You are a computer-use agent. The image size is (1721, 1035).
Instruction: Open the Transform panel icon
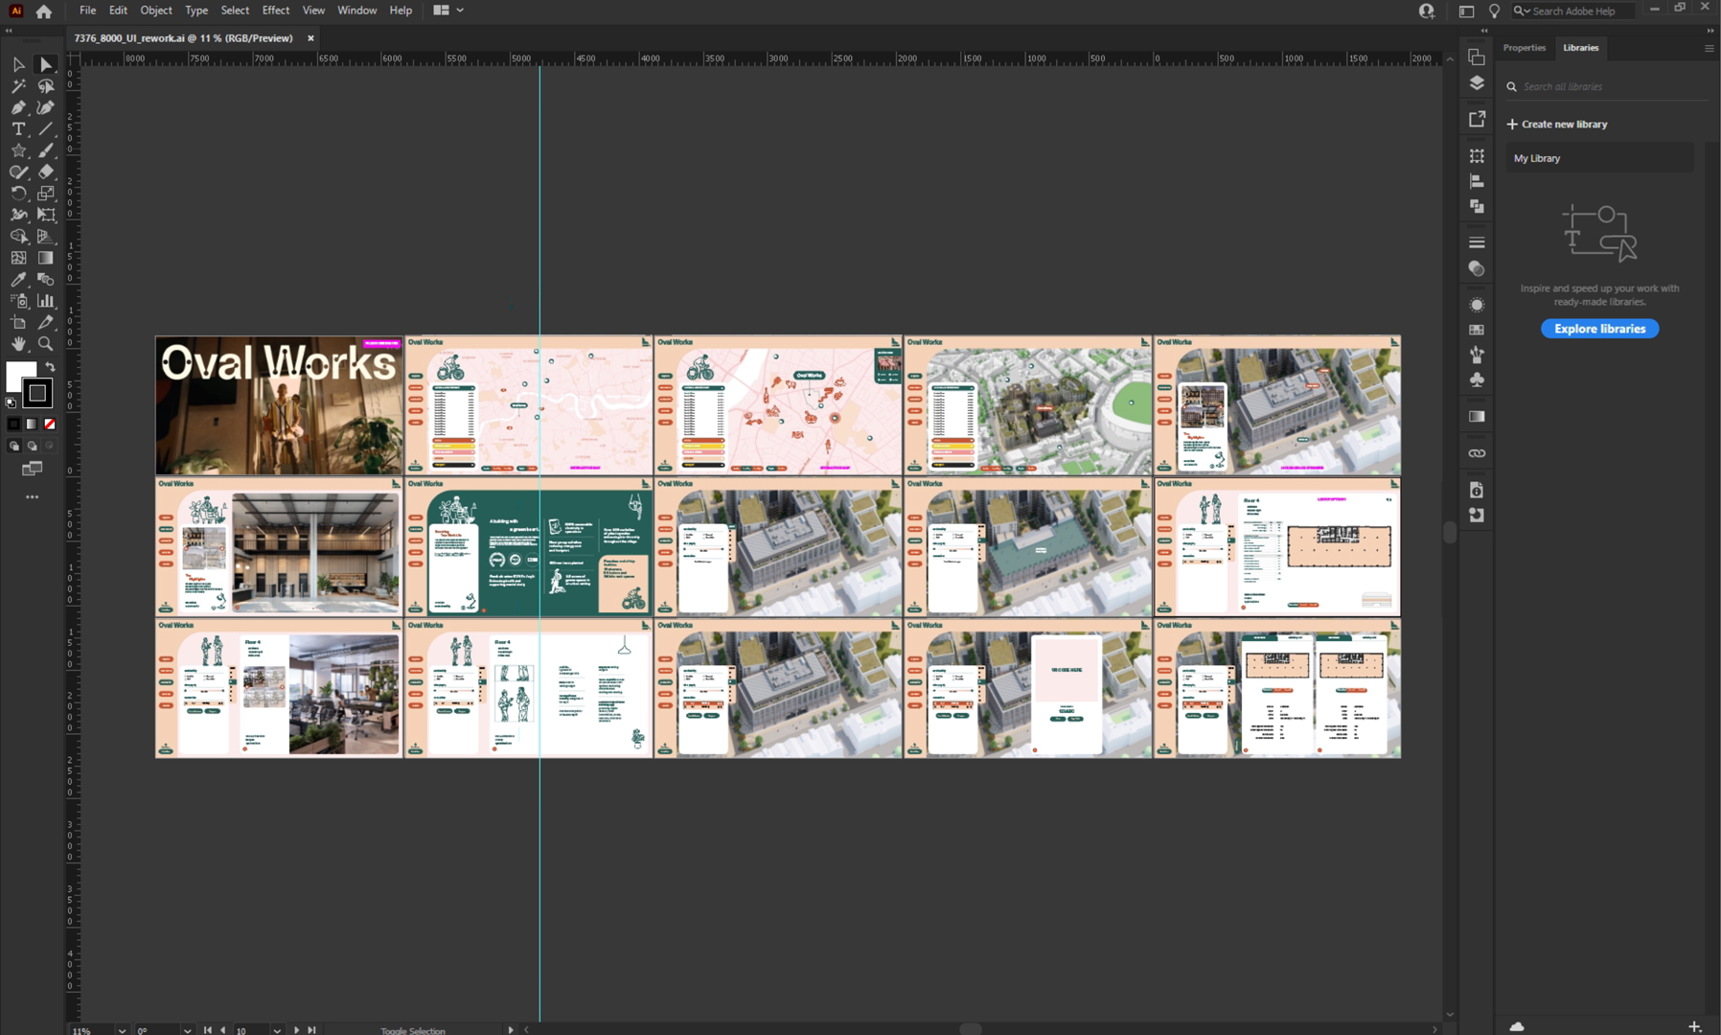click(1477, 155)
